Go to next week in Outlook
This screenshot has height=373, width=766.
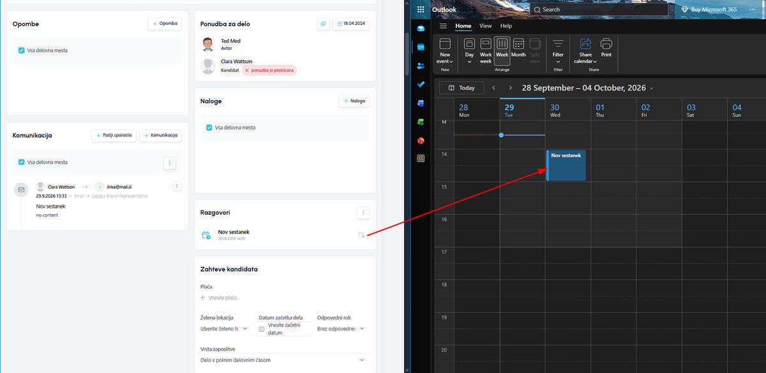pyautogui.click(x=510, y=88)
